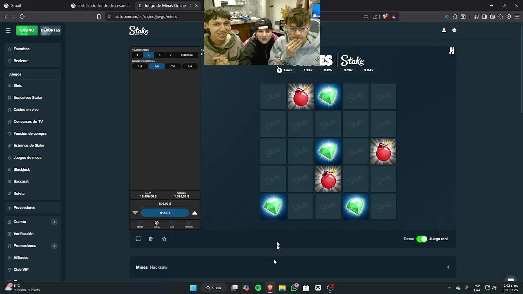523x294 pixels.
Task: Open Verificación page
Action: pos(33,234)
